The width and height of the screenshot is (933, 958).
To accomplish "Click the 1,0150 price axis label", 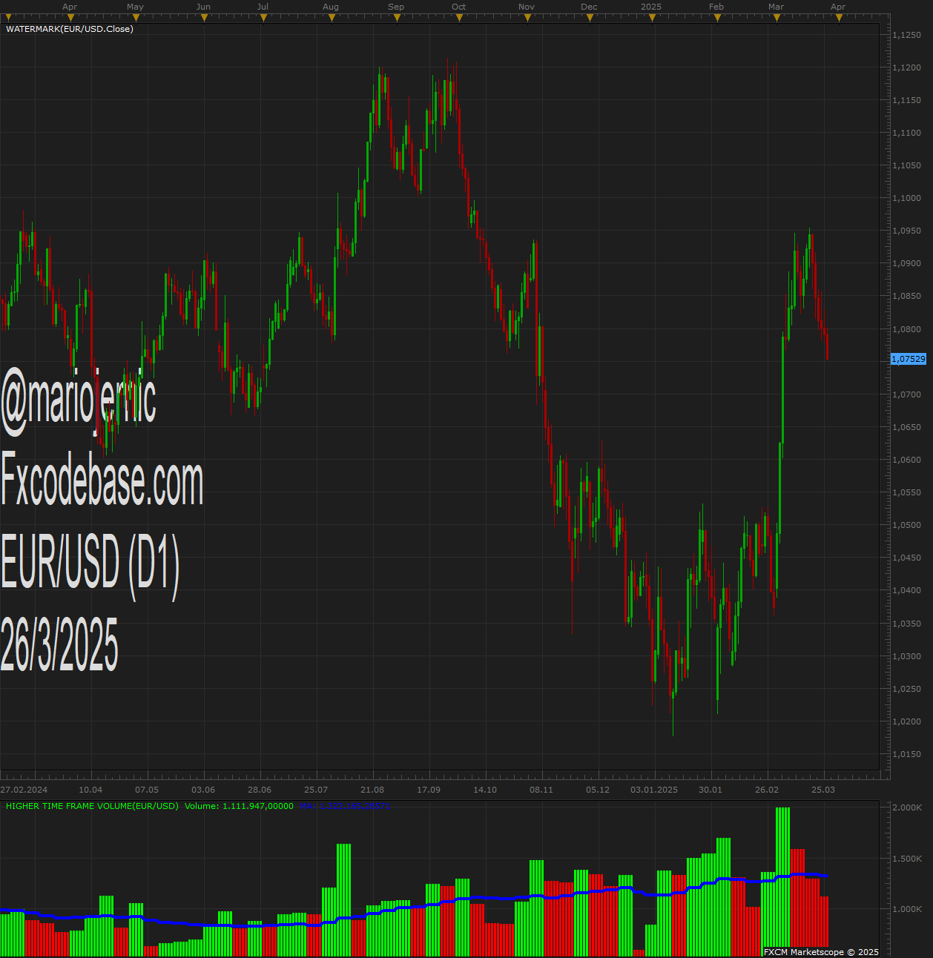I will click(907, 754).
